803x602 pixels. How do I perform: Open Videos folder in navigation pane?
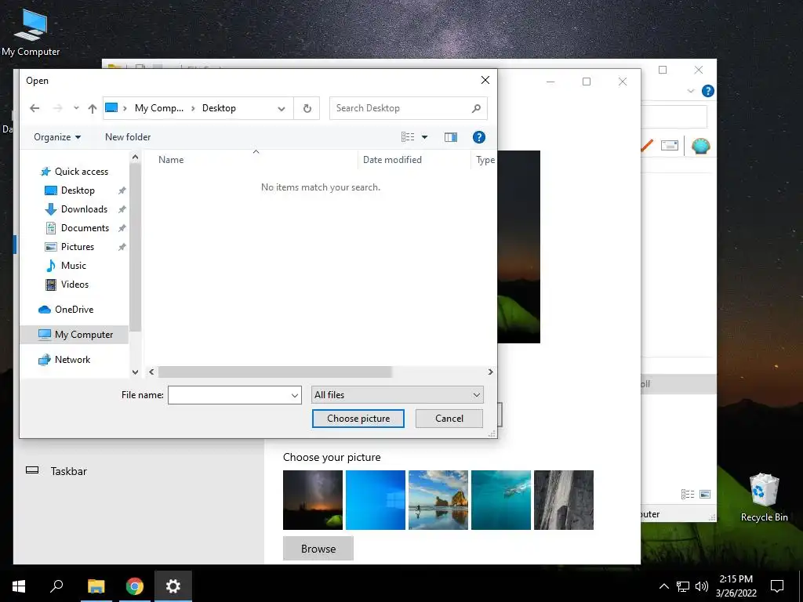pyautogui.click(x=74, y=284)
